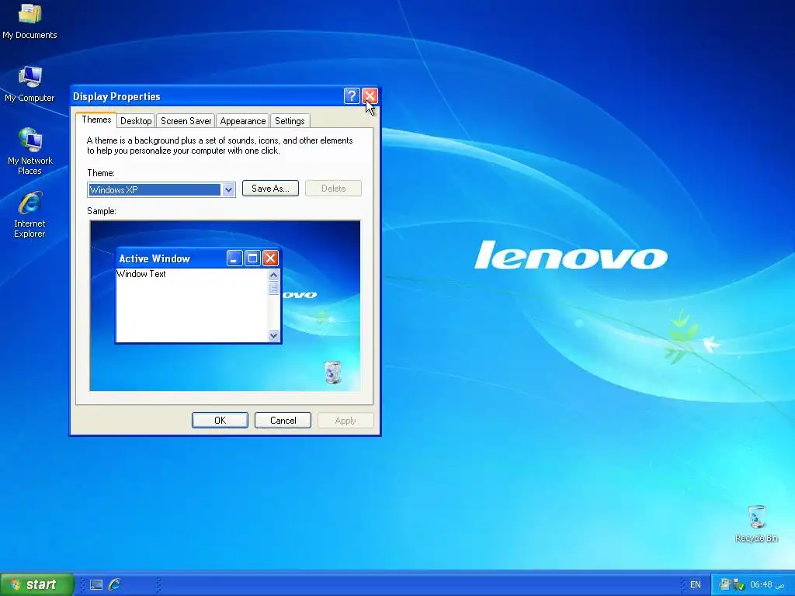Expand the Theme dropdown arrow

[228, 190]
